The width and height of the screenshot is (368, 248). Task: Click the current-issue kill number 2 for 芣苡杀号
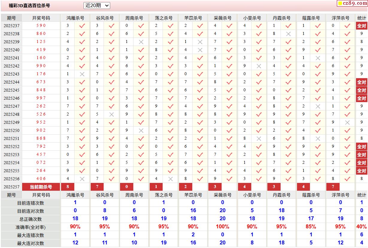[x=186, y=187]
